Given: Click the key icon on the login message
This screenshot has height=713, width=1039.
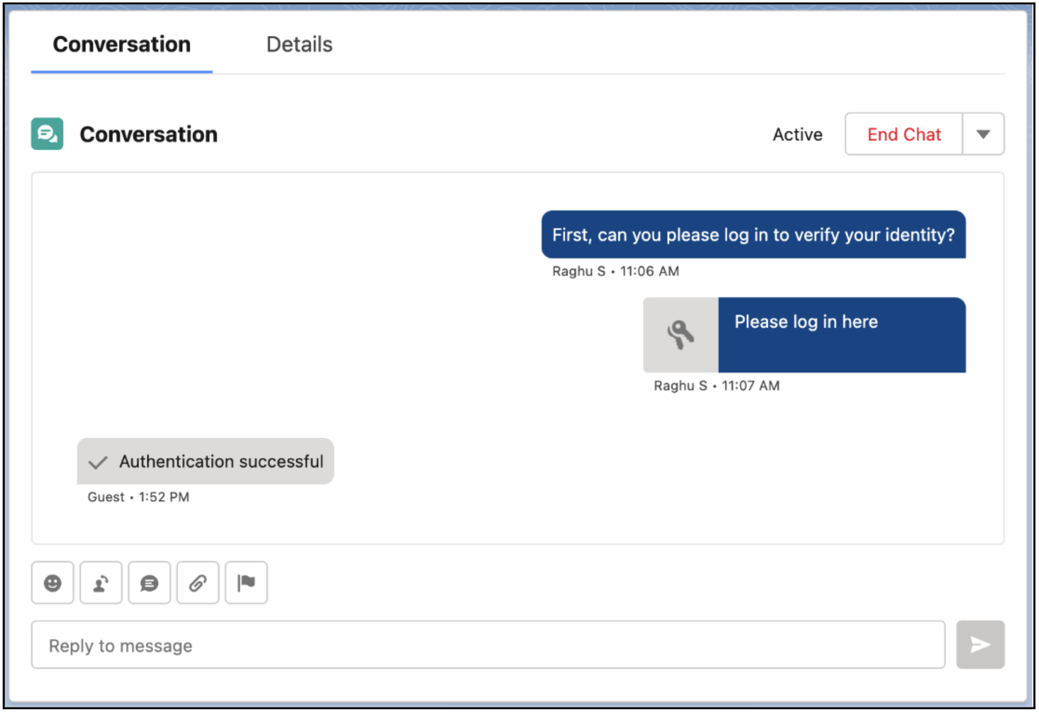Looking at the screenshot, I should coord(680,335).
